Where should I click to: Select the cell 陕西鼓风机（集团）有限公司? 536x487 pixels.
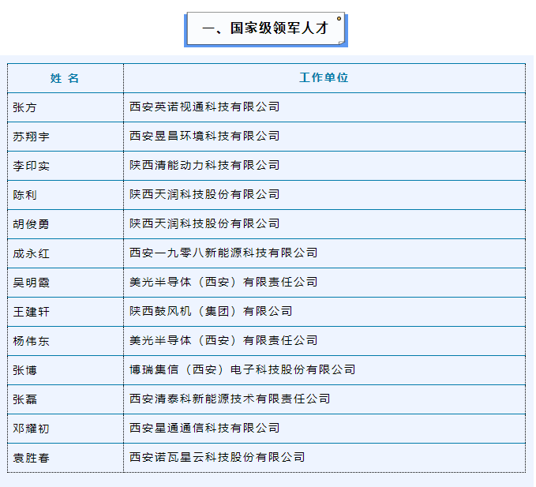211,311
